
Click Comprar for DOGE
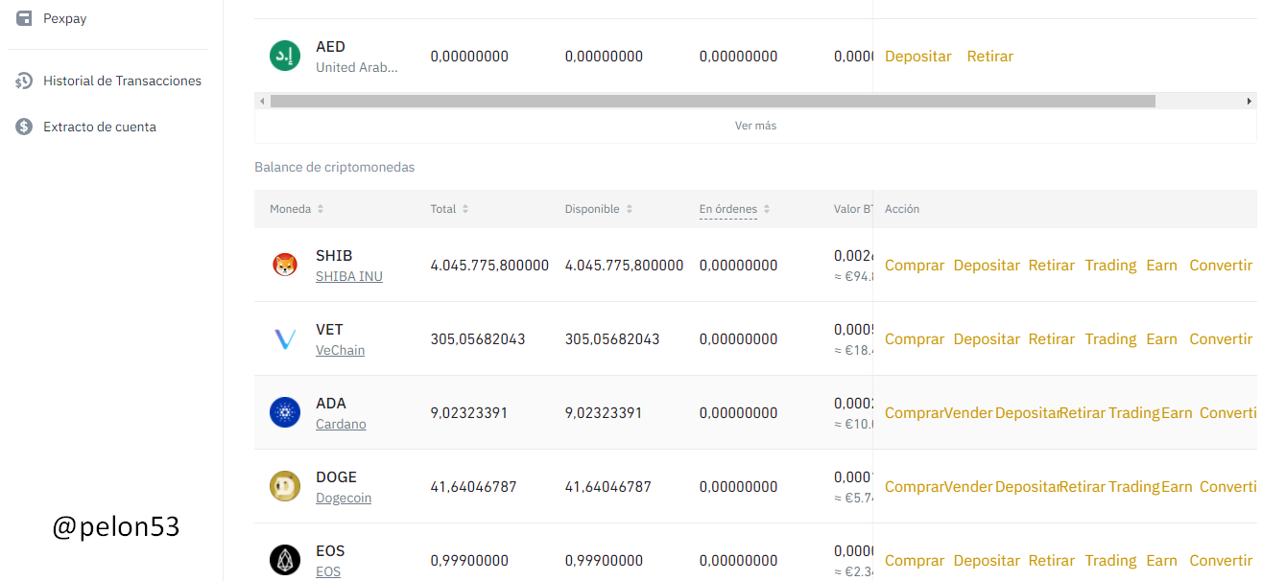(x=915, y=487)
